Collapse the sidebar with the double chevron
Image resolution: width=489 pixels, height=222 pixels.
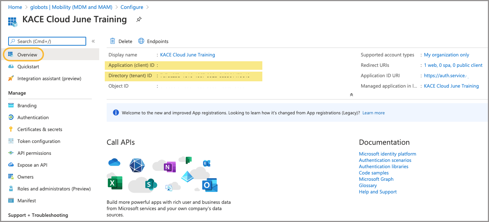tap(93, 41)
